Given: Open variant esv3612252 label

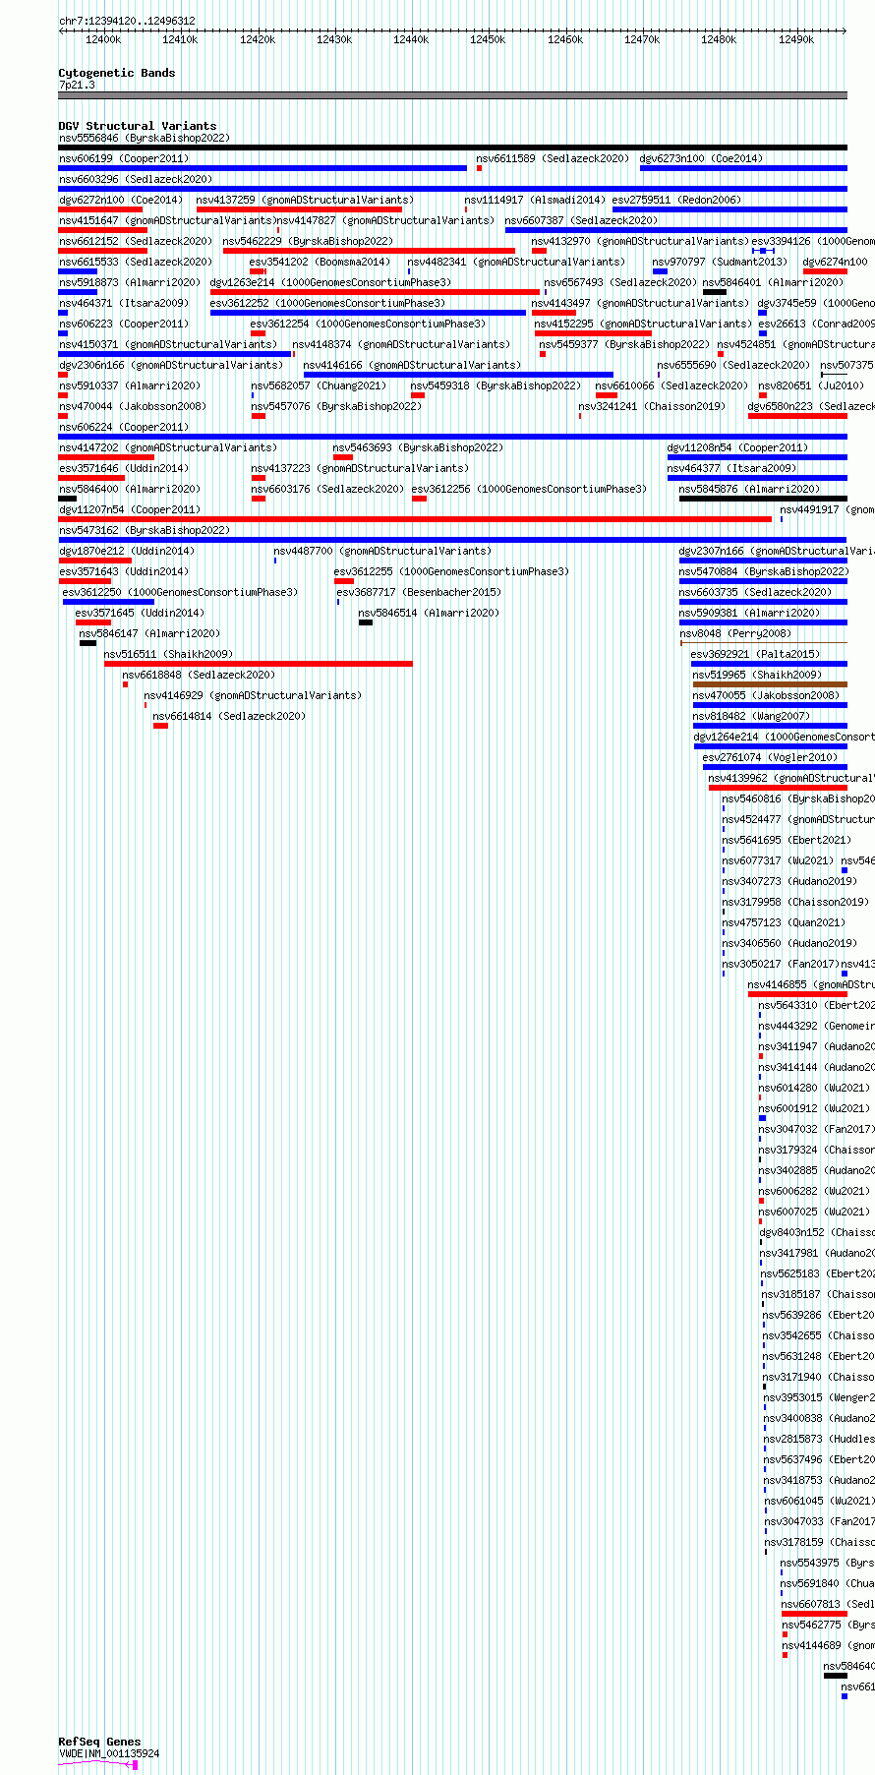Looking at the screenshot, I should (x=327, y=303).
